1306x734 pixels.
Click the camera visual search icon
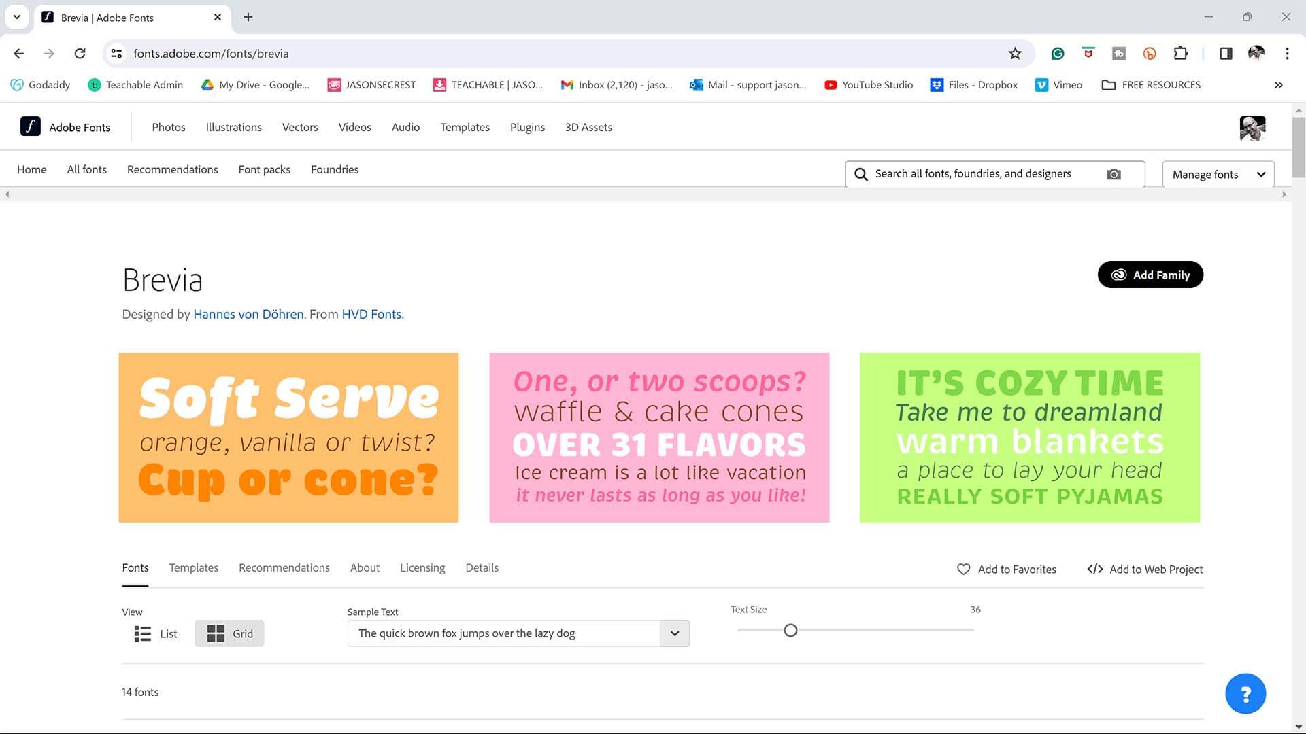coord(1114,174)
